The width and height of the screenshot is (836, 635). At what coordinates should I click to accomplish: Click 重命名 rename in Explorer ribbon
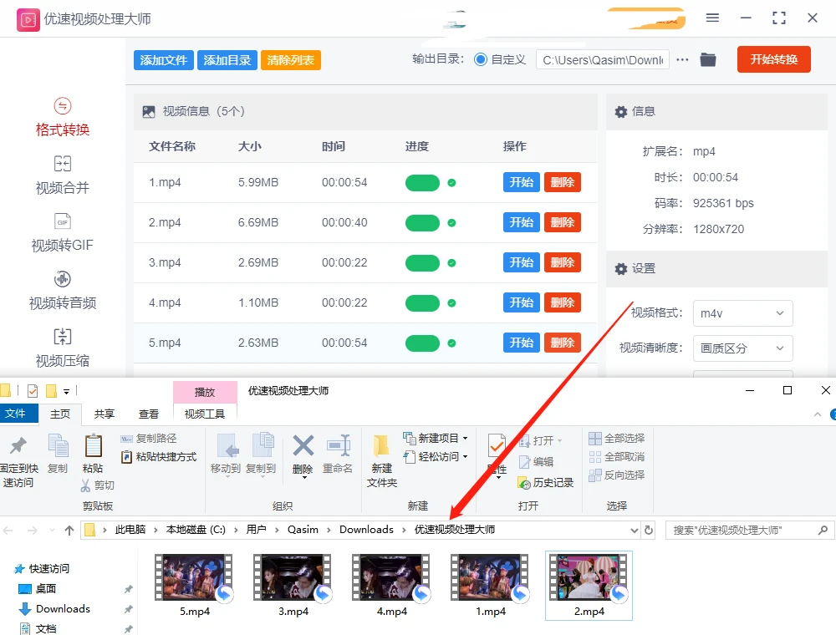point(338,454)
